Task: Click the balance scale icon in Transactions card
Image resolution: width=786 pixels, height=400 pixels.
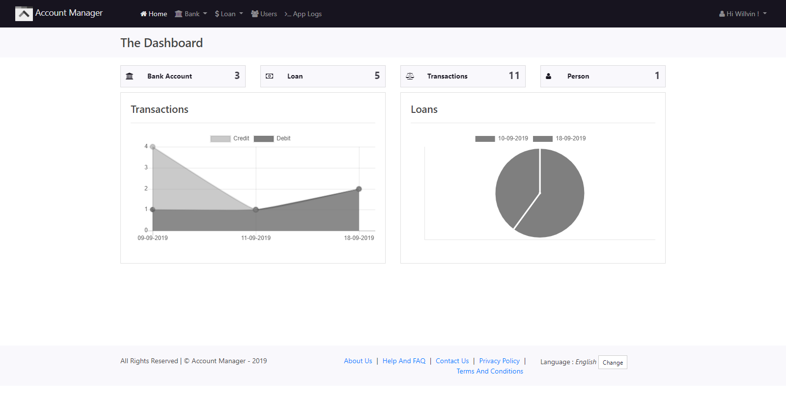Action: coord(410,76)
